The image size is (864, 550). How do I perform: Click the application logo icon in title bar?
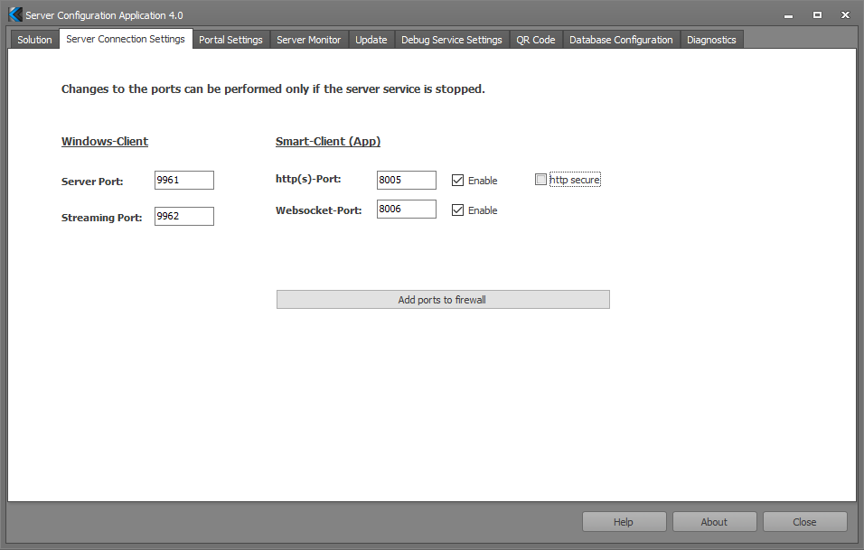15,14
